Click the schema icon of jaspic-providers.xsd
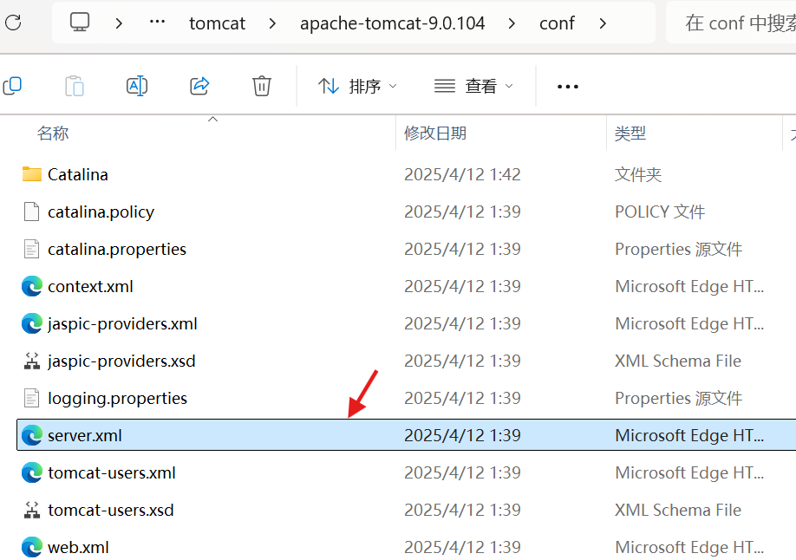The height and width of the screenshot is (560, 796). 32,361
